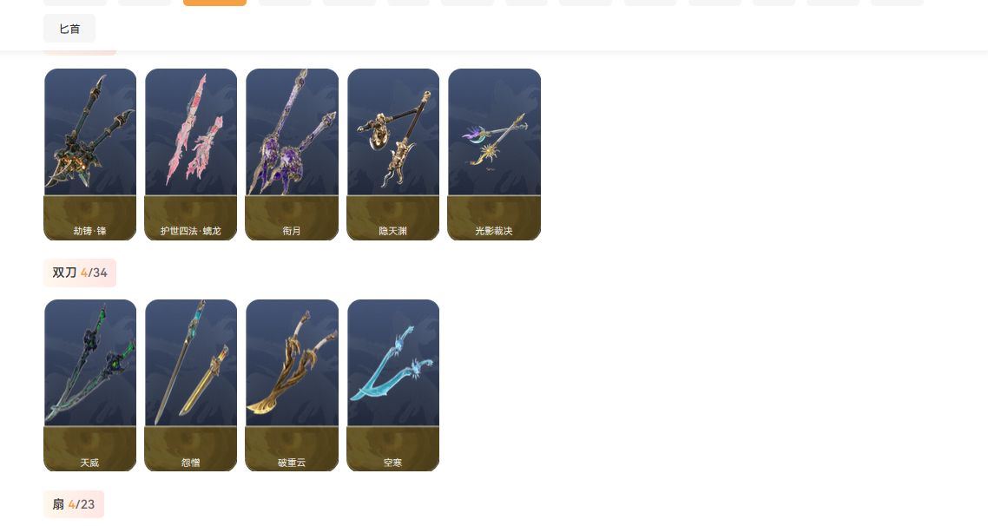
Task: Click the 空寒 name caption
Action: tap(392, 463)
